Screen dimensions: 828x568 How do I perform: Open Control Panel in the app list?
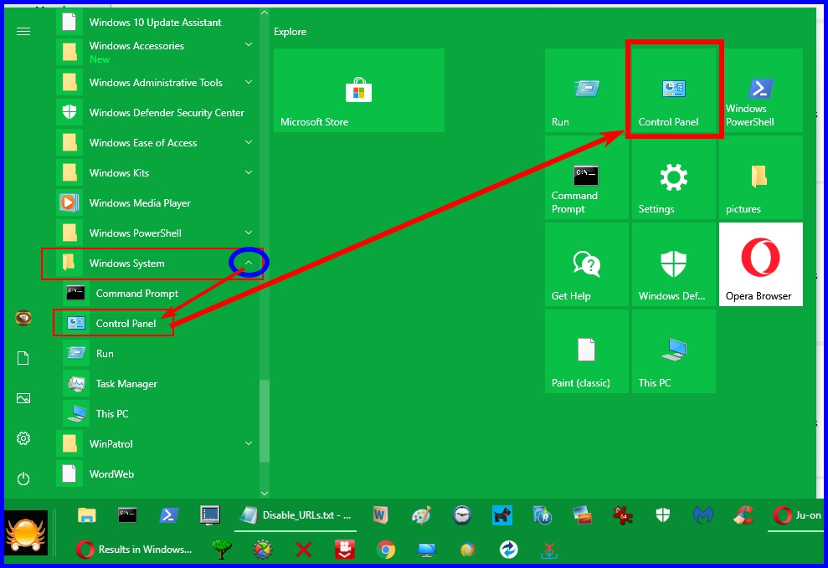(x=157, y=323)
